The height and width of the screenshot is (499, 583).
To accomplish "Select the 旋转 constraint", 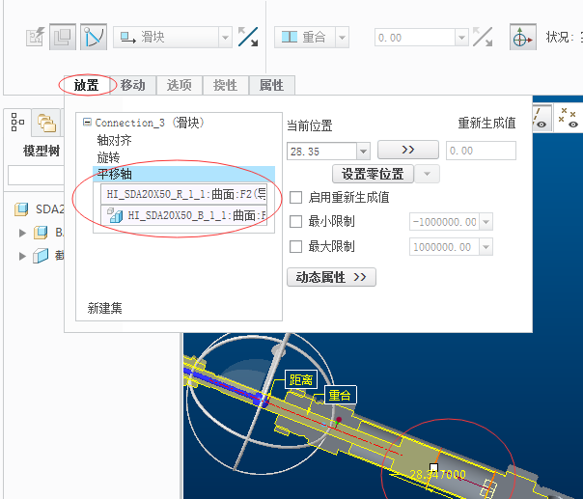I will tap(108, 157).
